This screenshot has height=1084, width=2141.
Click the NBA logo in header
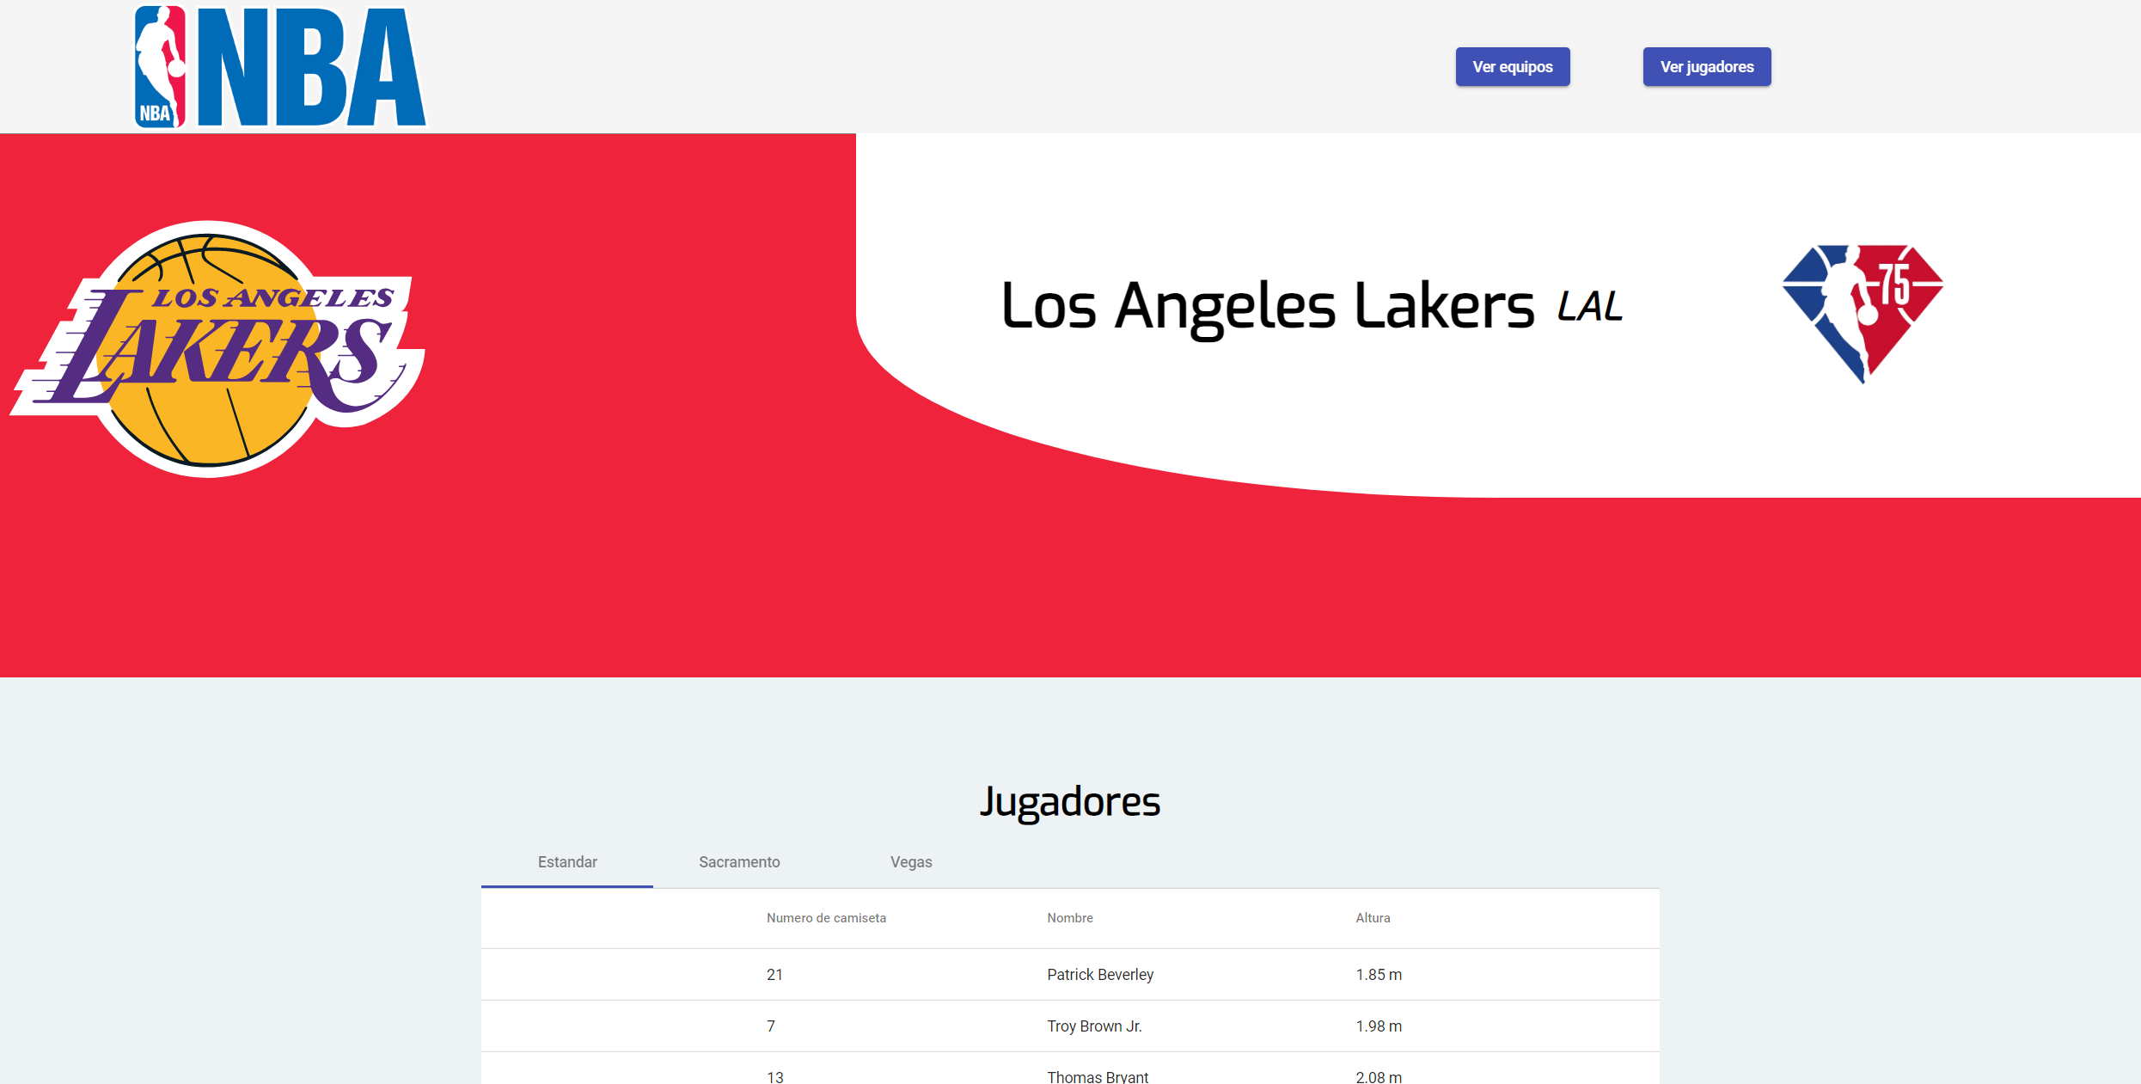[279, 67]
